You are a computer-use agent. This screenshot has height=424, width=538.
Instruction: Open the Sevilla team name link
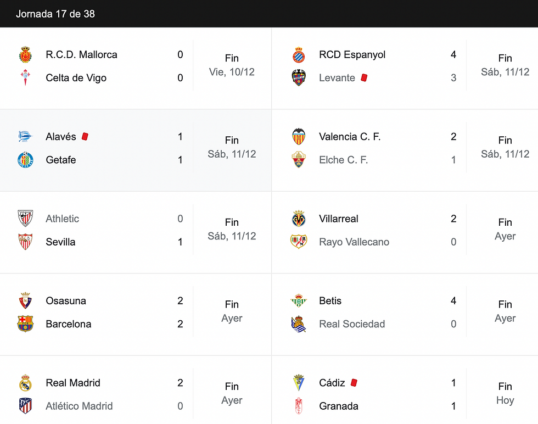60,242
